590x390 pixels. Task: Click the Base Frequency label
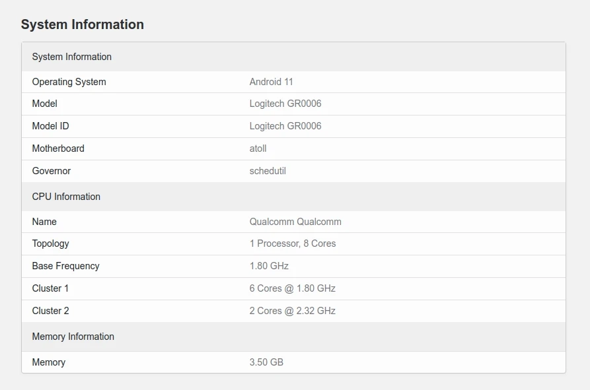point(65,266)
